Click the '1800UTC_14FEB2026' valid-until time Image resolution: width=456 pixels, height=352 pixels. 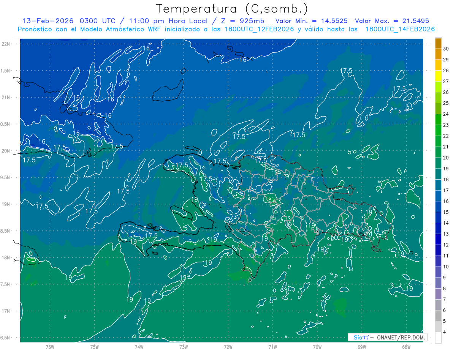tap(400, 29)
